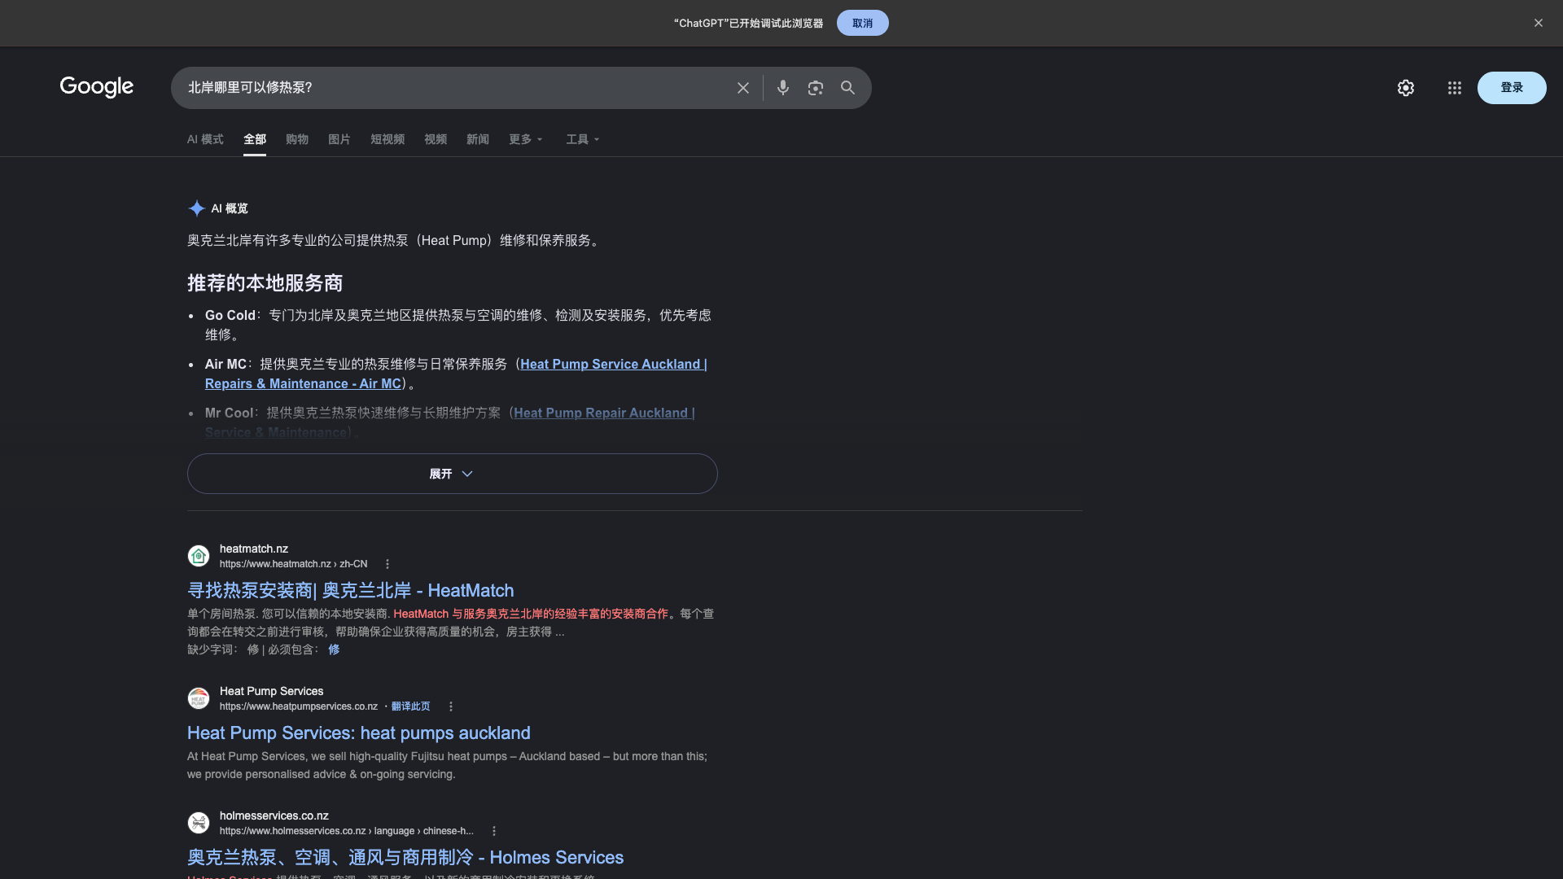The height and width of the screenshot is (879, 1563).
Task: Click the Heat Pump Services site name
Action: point(272,691)
